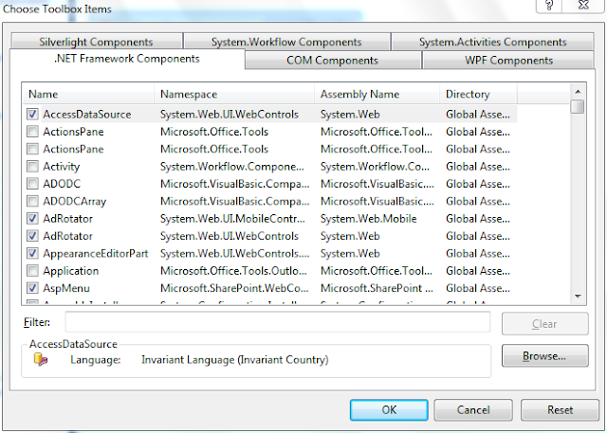This screenshot has width=607, height=433.
Task: Open the COM Components tab
Action: click(x=333, y=61)
